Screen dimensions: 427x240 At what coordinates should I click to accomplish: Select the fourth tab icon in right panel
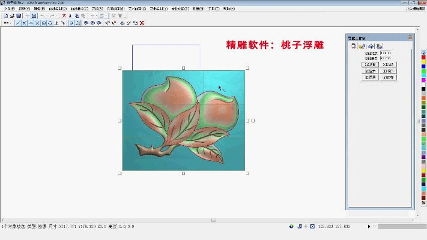pyautogui.click(x=380, y=46)
